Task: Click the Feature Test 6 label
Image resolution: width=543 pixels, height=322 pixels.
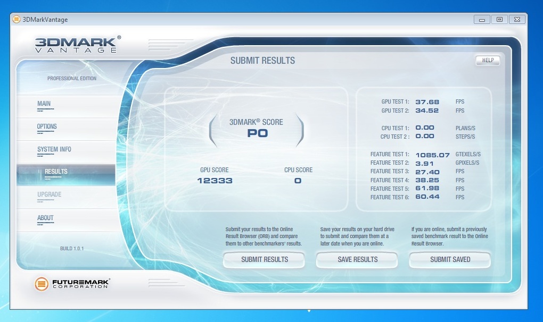Action: (x=390, y=197)
